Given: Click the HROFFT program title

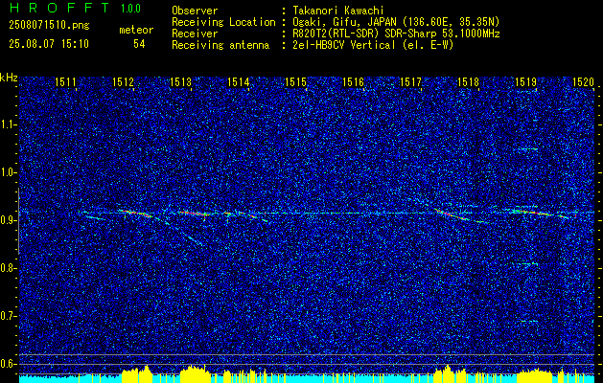Looking at the screenshot, I should [x=59, y=8].
